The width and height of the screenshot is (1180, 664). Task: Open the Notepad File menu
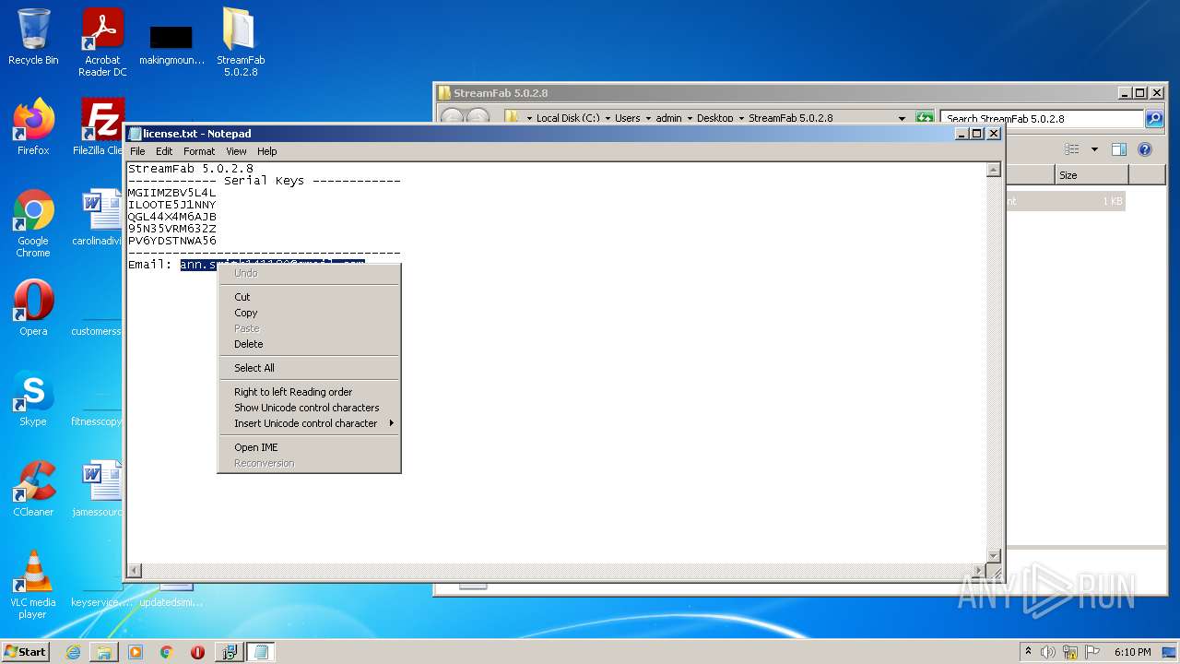pos(137,151)
